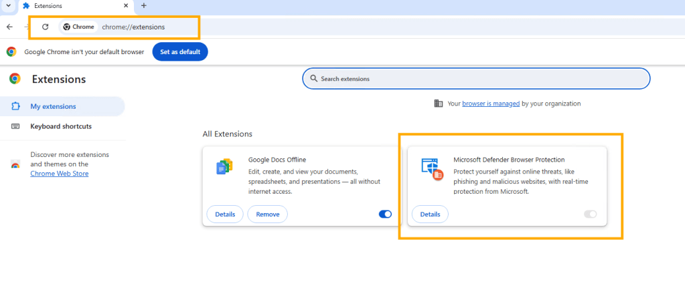Remove the Google Docs Offline extension
685x306 pixels.
[267, 214]
